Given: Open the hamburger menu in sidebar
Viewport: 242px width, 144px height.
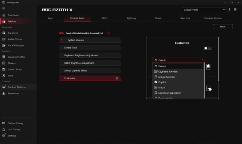Looking at the screenshot, I should tap(3, 8).
